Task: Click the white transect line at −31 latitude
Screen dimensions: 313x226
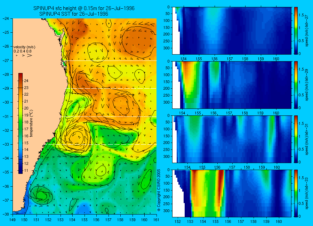Action: point(109,116)
